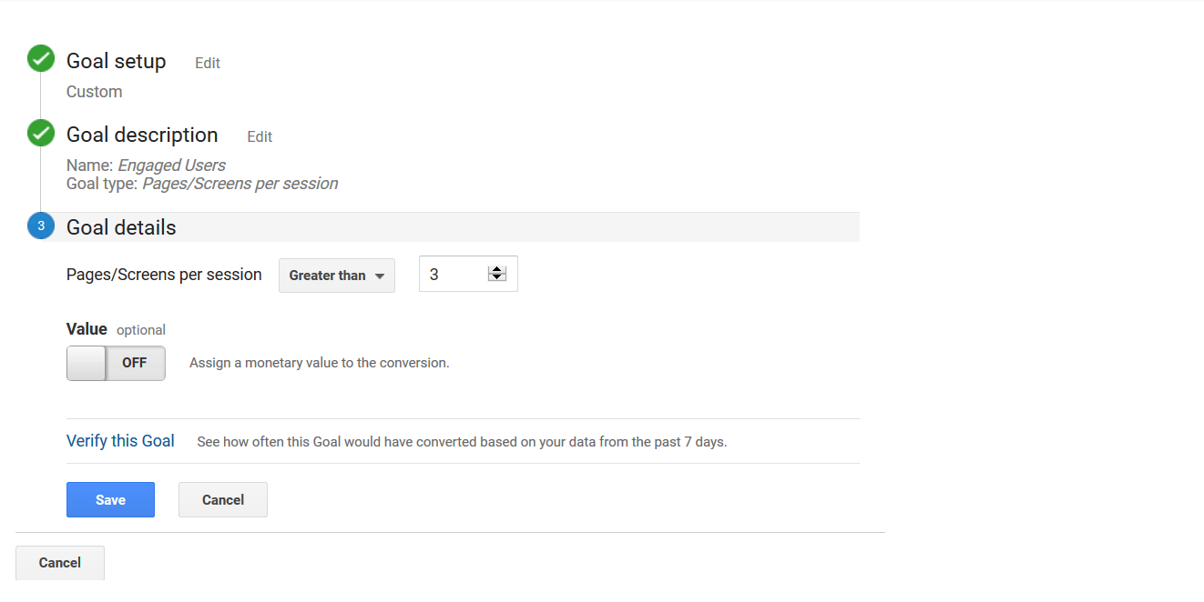Click Edit next to Goal setup
Screen dimensions: 1204x602
(207, 63)
